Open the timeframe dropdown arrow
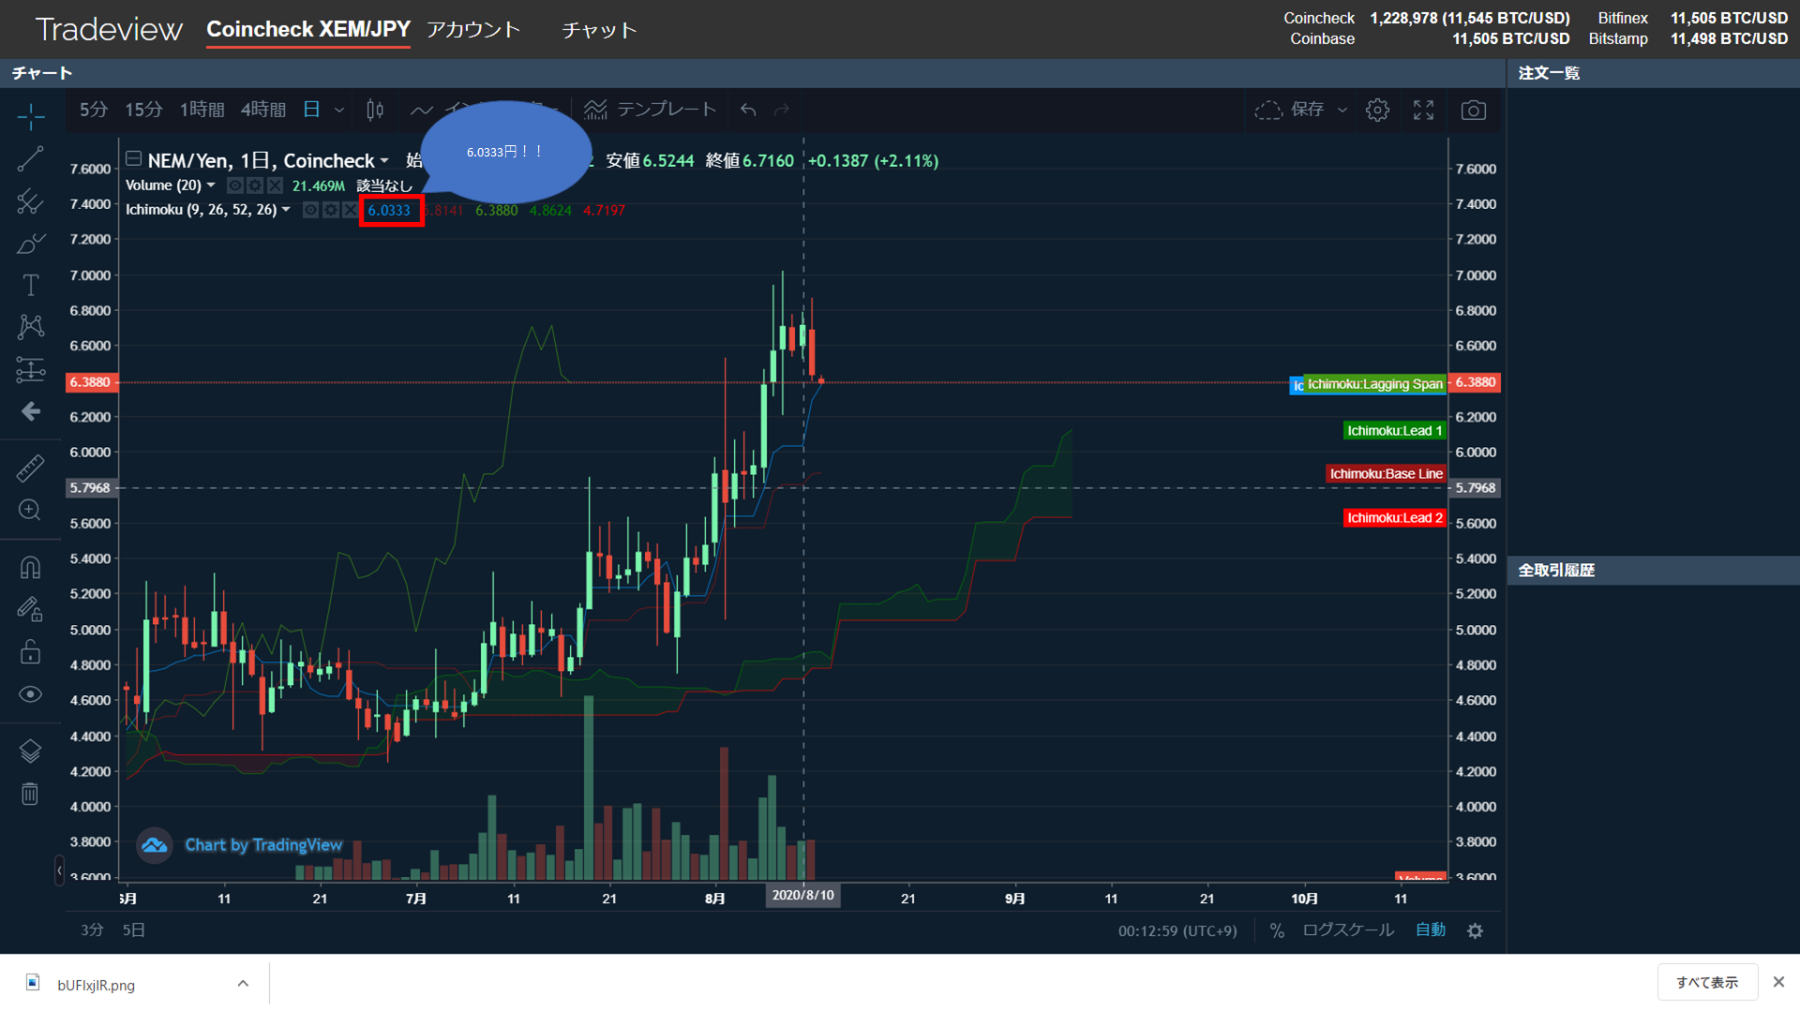Viewport: 1800px width, 1011px height. (x=339, y=111)
